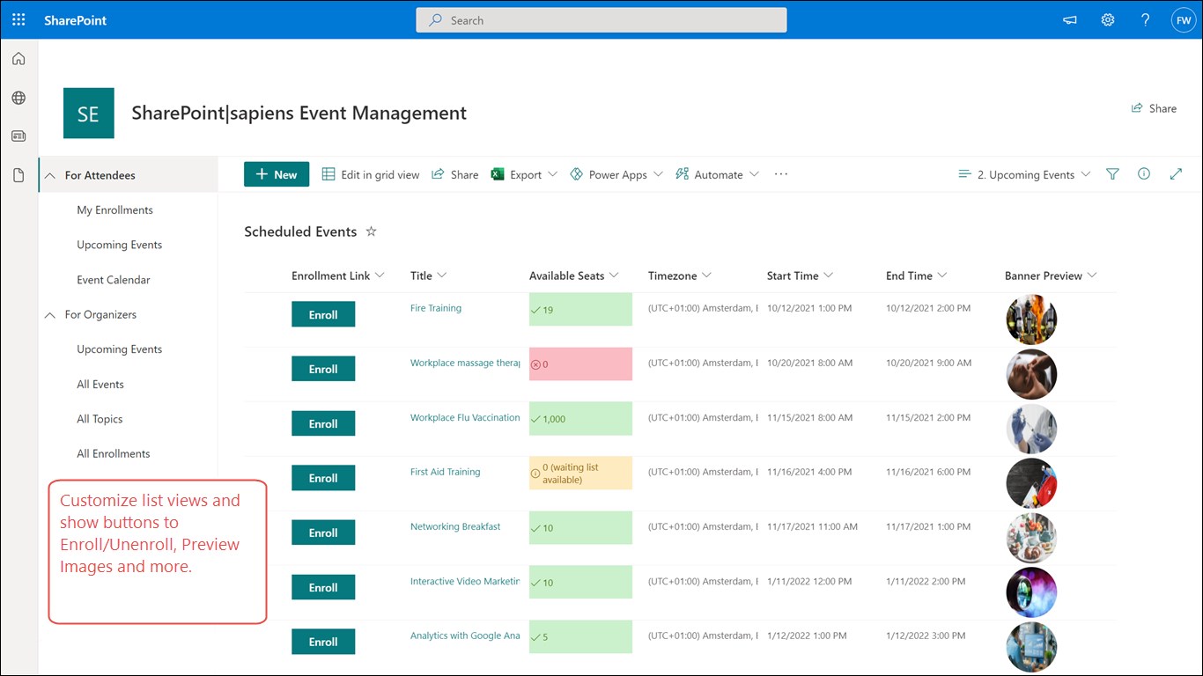Image resolution: width=1203 pixels, height=676 pixels.
Task: Go to All Enrollments navigation item
Action: pyautogui.click(x=114, y=453)
